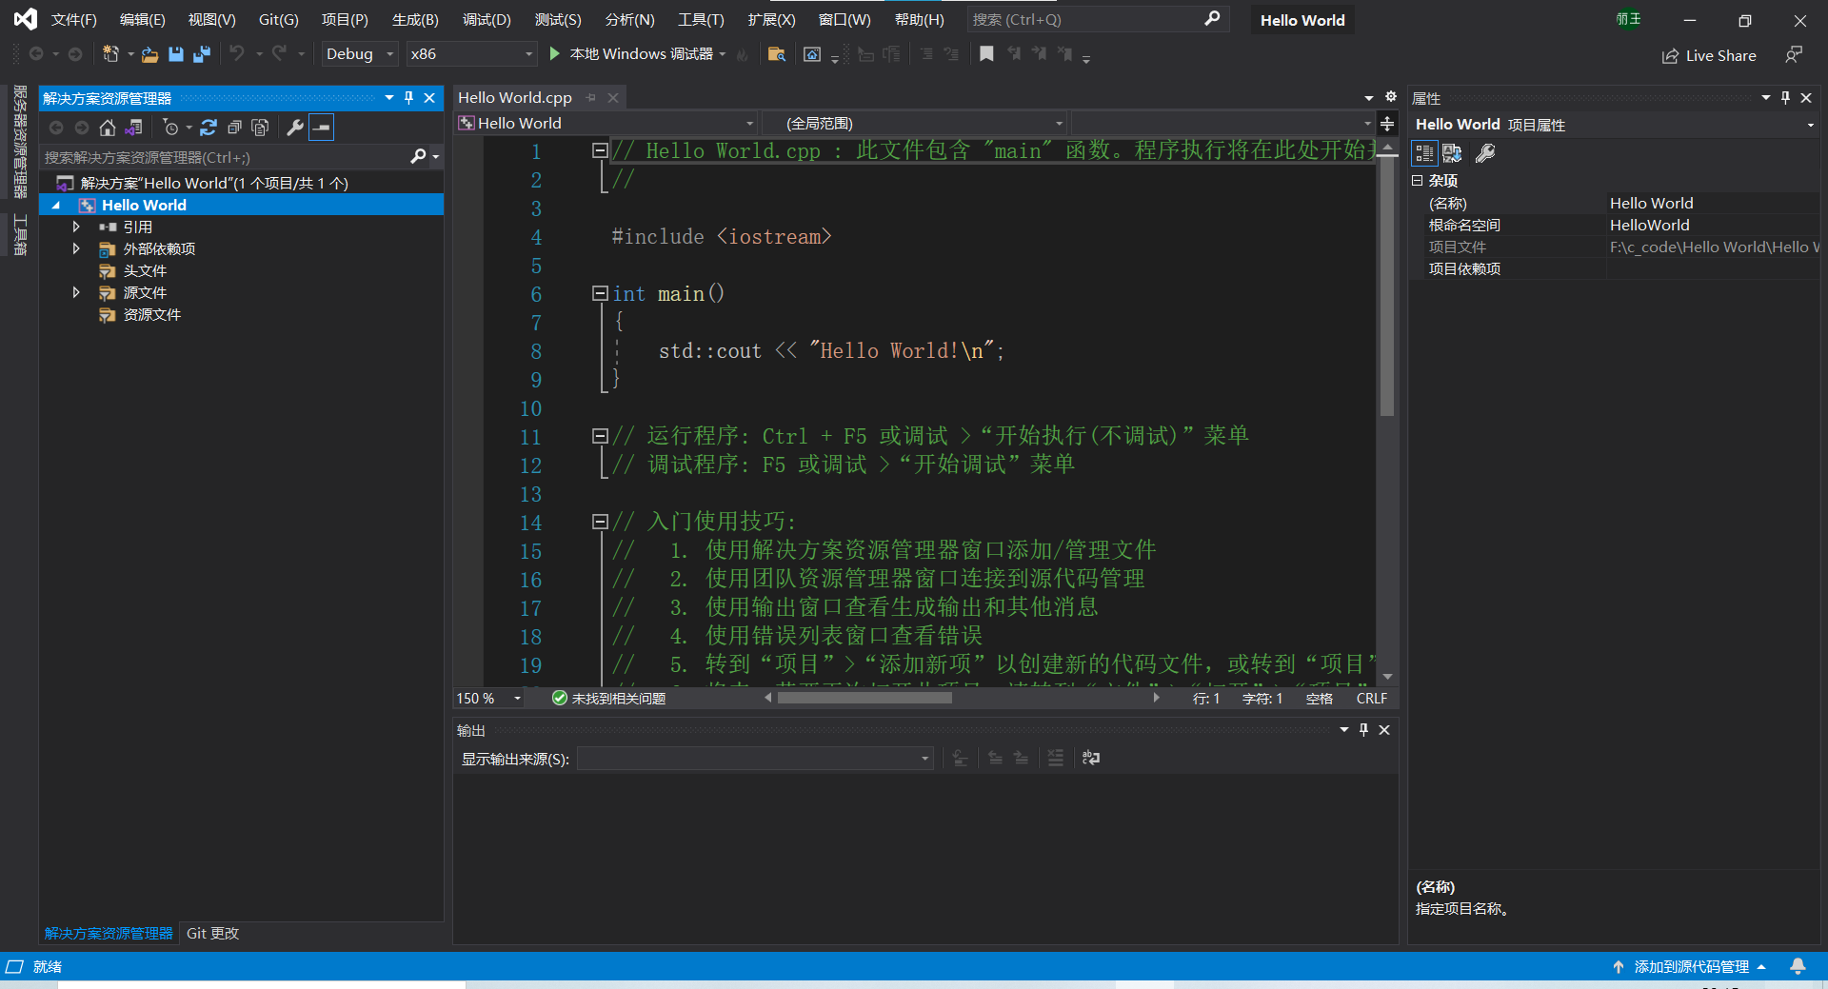Screen dimensions: 1828x989
Task: Toggle show all files in Solution Explorer
Action: pos(260,128)
